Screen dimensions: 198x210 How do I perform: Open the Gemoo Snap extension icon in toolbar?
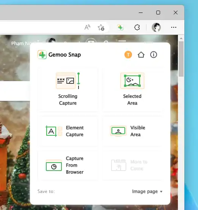tap(120, 27)
